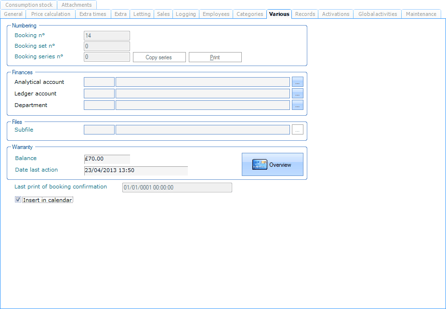Open the Maintenance tab

421,14
